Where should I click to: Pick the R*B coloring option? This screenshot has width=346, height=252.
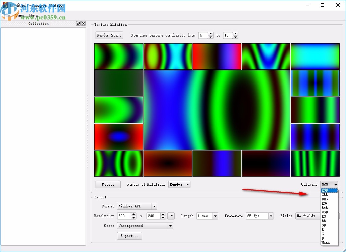point(325,208)
